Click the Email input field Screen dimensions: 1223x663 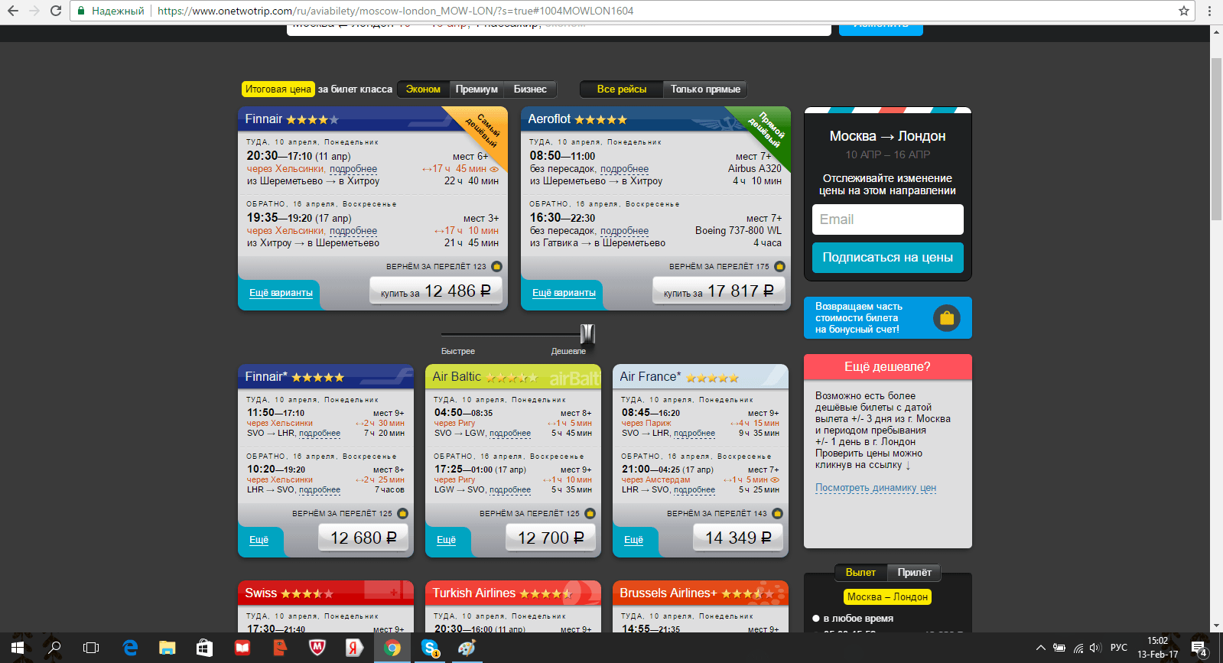click(887, 219)
